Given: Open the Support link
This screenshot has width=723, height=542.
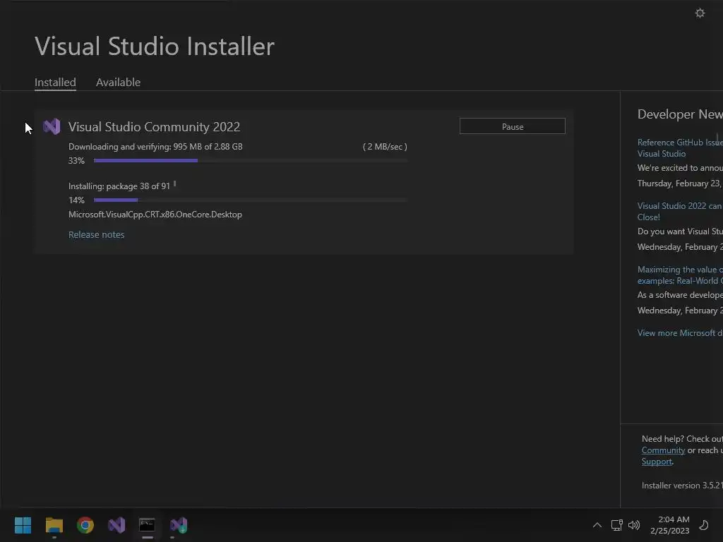Looking at the screenshot, I should (x=657, y=462).
